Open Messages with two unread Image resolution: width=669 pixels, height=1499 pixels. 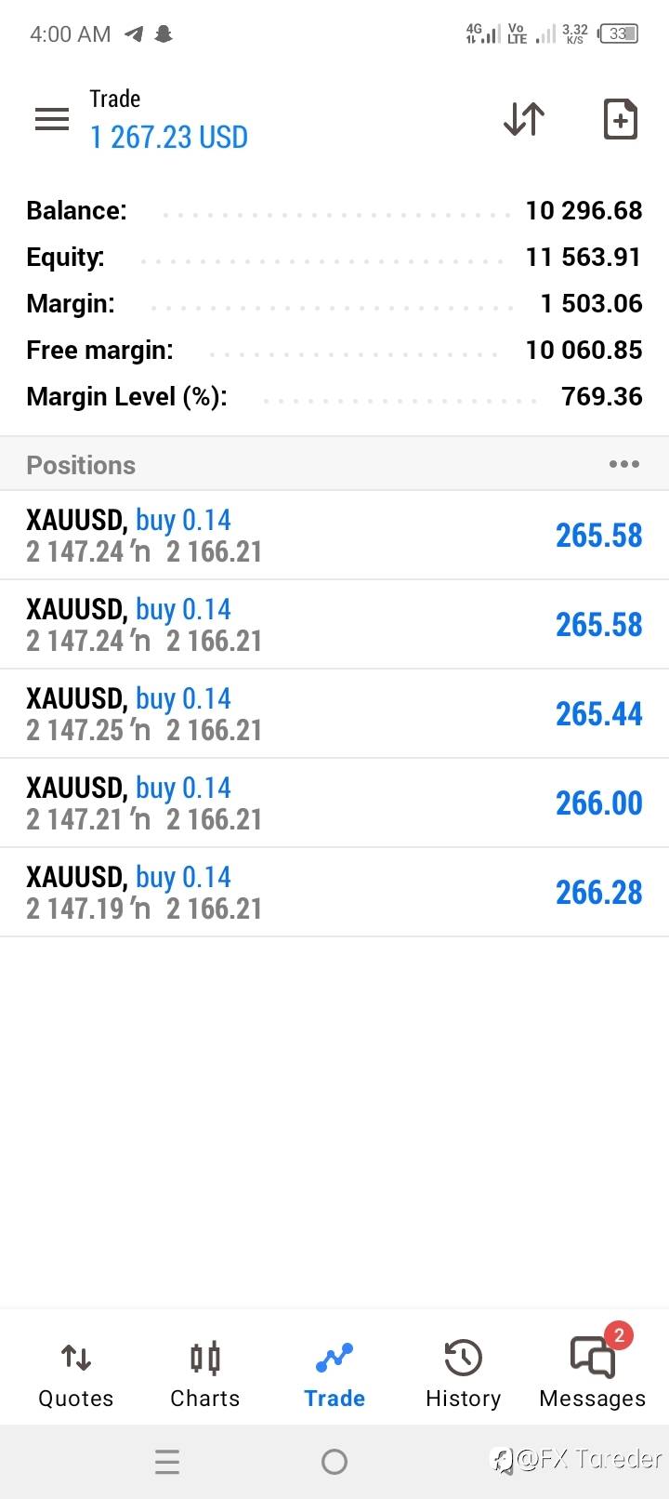click(x=593, y=1373)
